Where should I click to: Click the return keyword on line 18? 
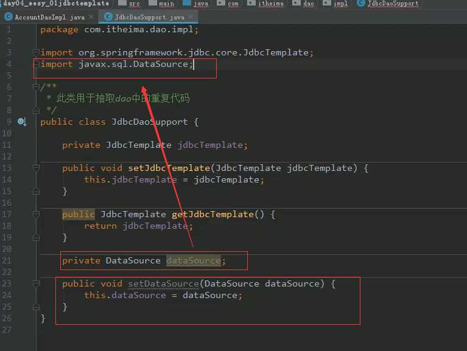coord(100,226)
